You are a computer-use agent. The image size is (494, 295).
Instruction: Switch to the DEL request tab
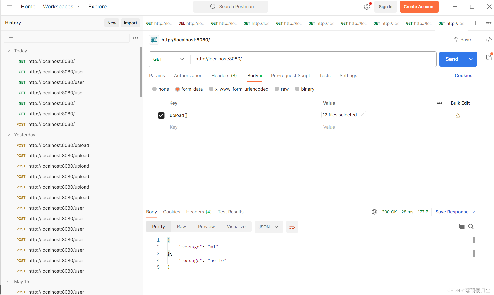(x=191, y=23)
